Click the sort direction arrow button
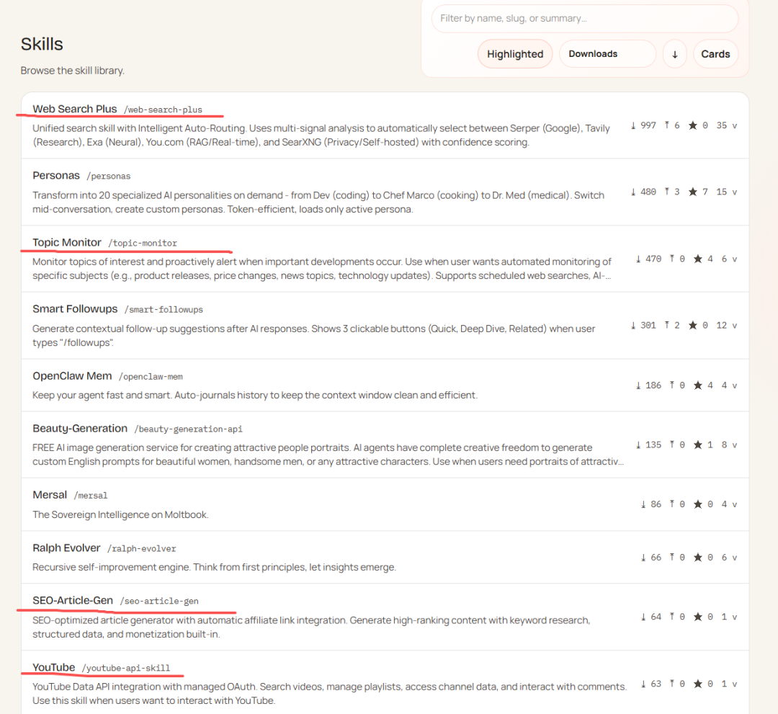 pyautogui.click(x=674, y=54)
